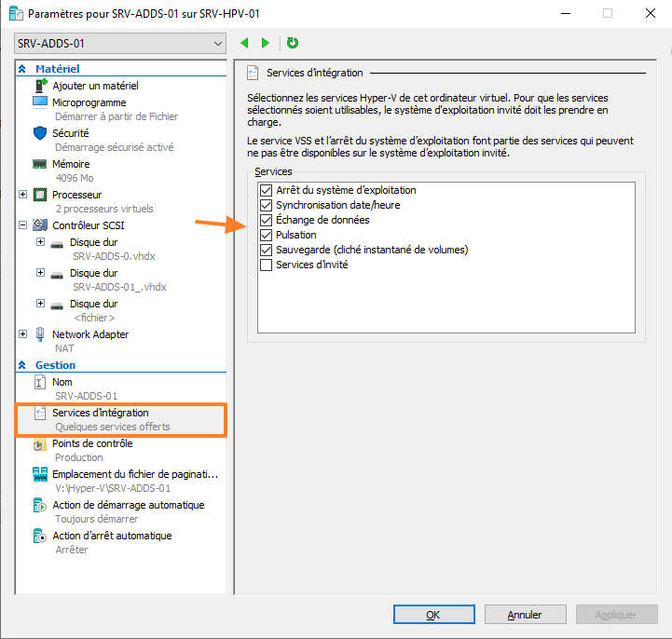Click the disk icon for SRV-ADDS-0.vhdx
Screen dimensions: 672x639
[57, 245]
